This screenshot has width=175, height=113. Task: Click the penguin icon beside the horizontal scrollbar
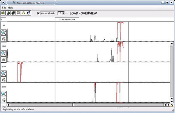pyautogui.click(x=172, y=105)
